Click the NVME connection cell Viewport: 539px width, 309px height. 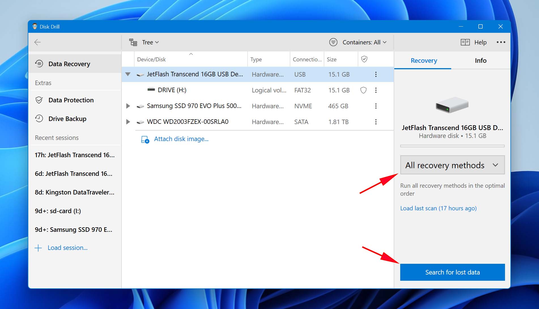point(303,106)
